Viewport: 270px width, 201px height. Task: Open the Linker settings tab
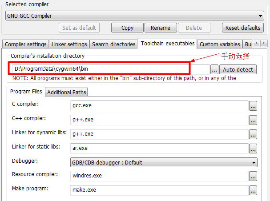coord(69,44)
